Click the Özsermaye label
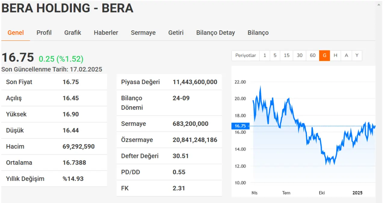 137,140
